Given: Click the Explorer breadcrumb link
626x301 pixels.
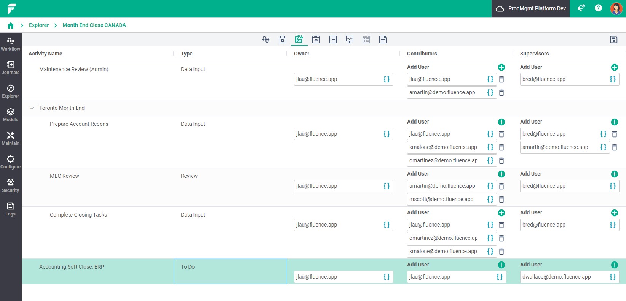Looking at the screenshot, I should click(39, 25).
